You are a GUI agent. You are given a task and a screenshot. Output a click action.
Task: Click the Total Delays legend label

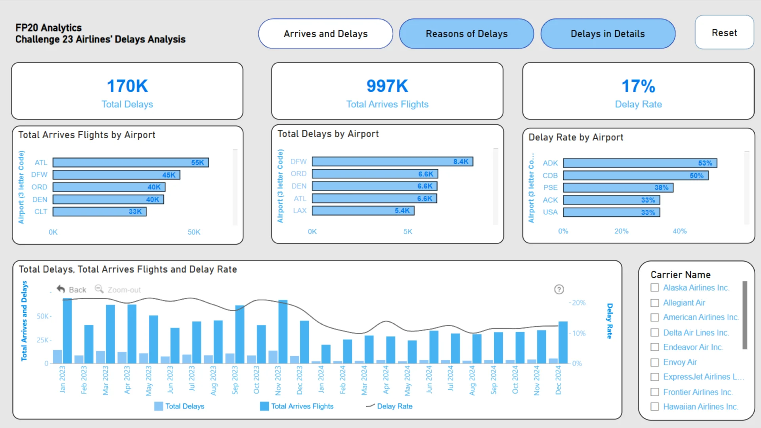click(x=185, y=406)
